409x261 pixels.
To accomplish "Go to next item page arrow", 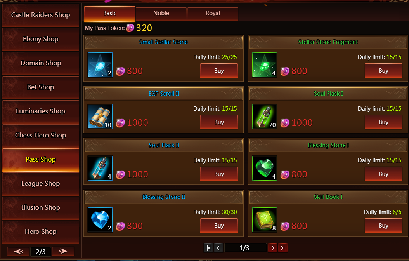I will pos(273,248).
